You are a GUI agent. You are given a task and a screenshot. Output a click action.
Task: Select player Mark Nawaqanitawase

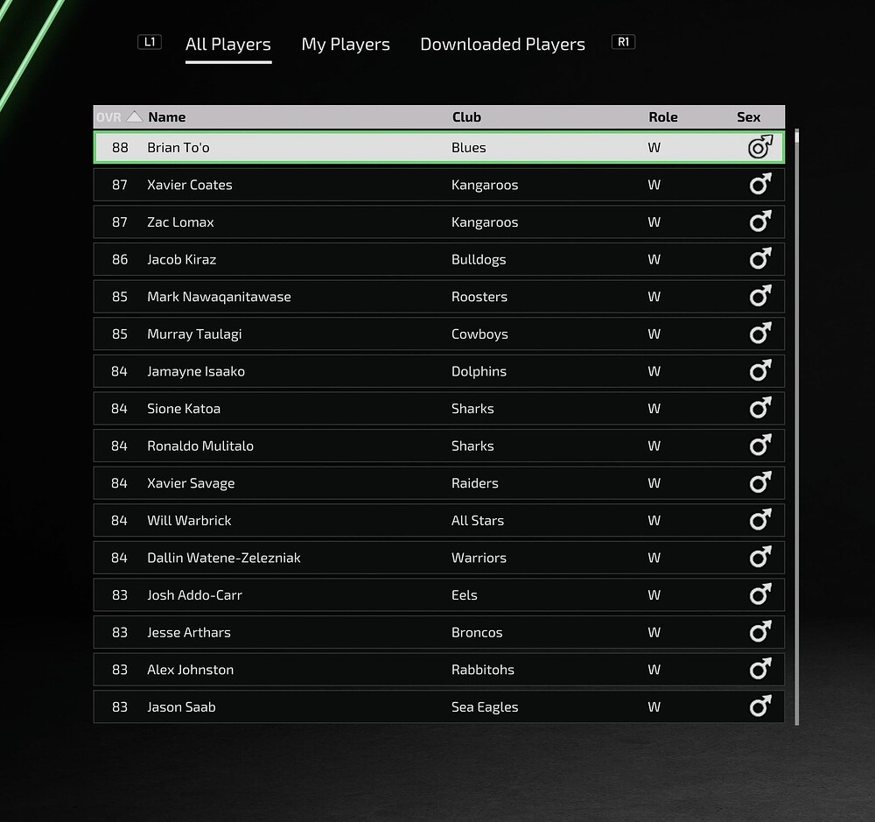pos(438,297)
